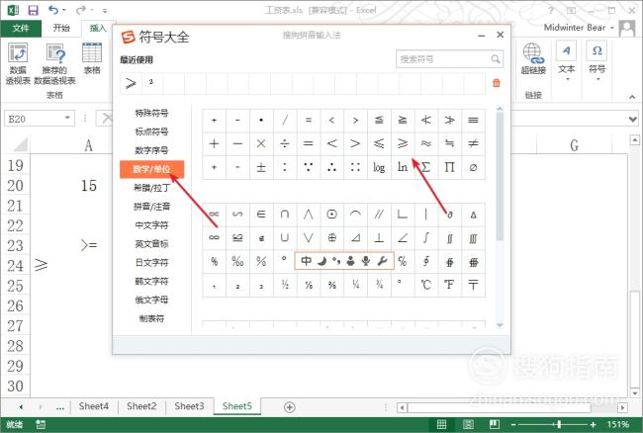Insert the ≈ approximately-equal symbol
The image size is (643, 433).
point(426,143)
